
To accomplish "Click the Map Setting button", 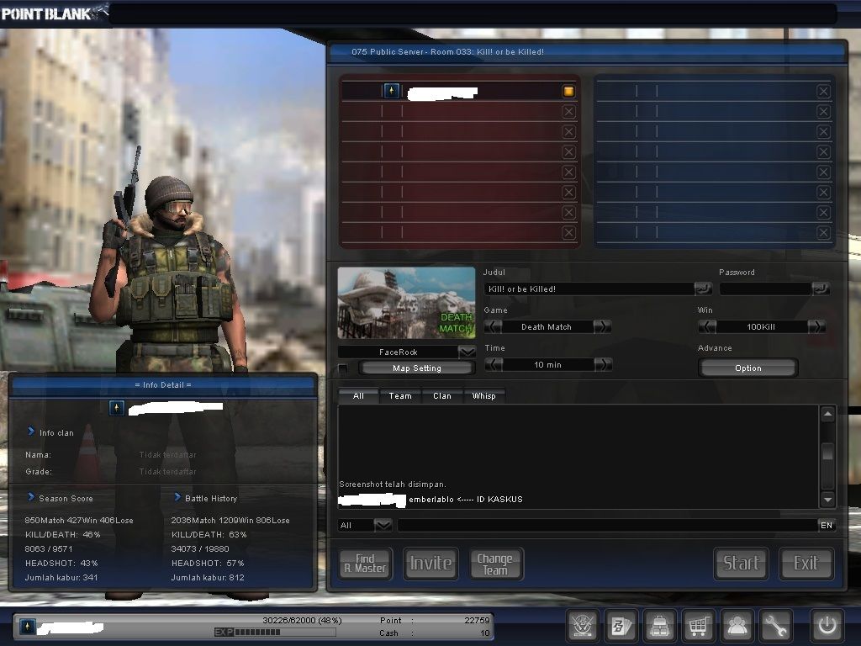I will 417,368.
